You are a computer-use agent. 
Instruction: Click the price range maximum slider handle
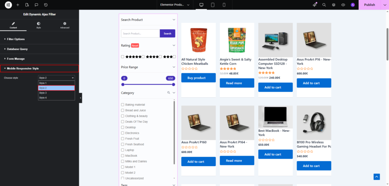(x=174, y=84)
